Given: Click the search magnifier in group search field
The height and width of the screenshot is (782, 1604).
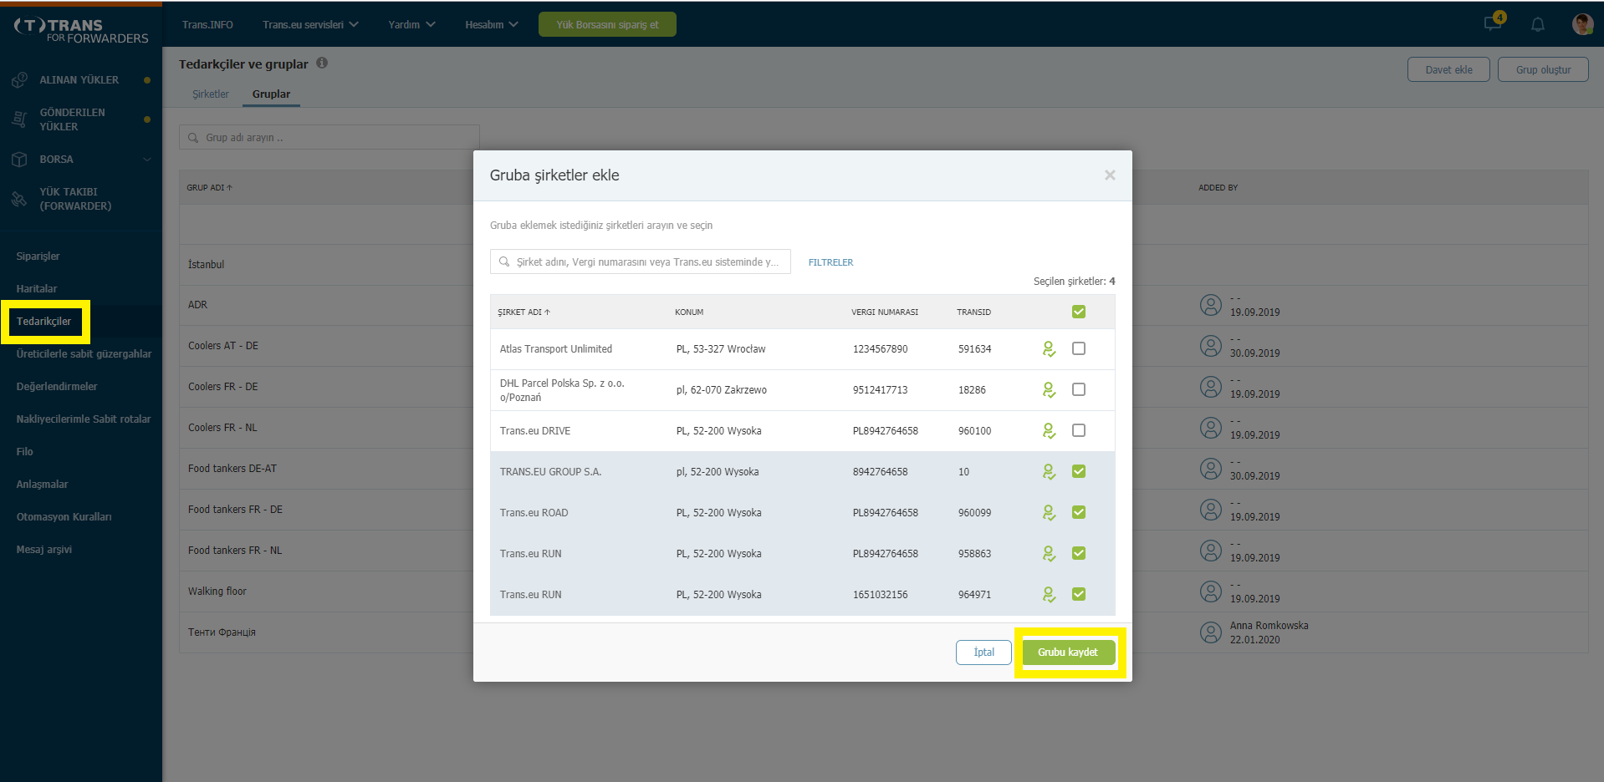Looking at the screenshot, I should coord(193,138).
